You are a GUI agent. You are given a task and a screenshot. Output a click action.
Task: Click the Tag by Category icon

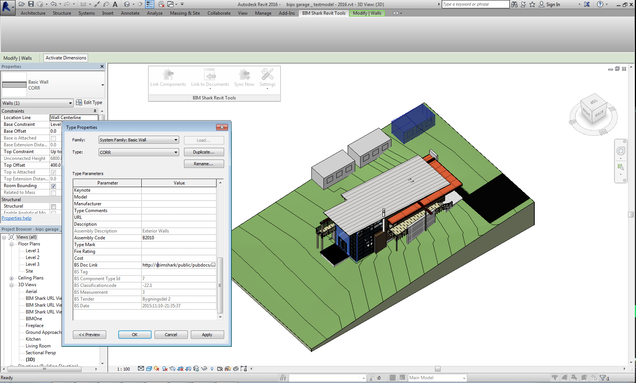(106, 4)
